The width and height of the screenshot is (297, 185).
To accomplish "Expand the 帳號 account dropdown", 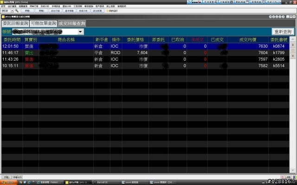I will click(80, 32).
